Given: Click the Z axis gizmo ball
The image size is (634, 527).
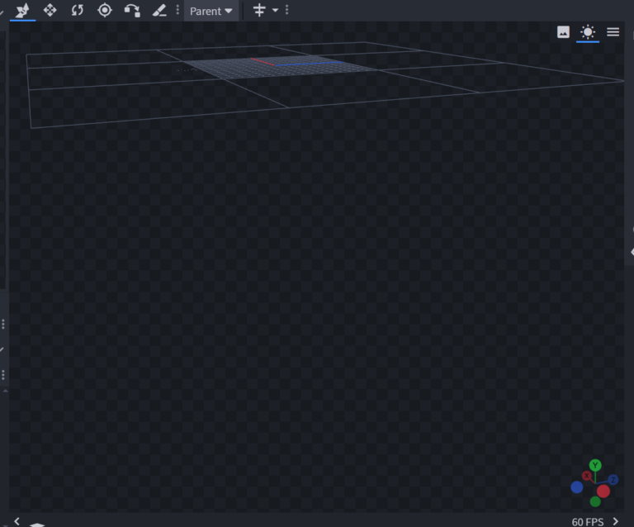Looking at the screenshot, I should point(613,480).
